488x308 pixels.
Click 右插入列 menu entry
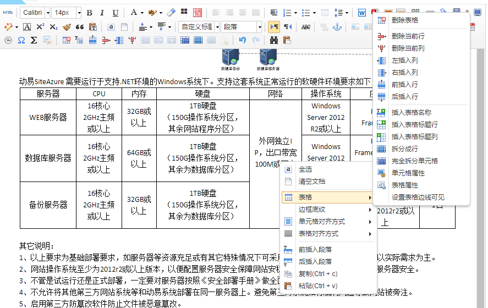click(x=404, y=72)
